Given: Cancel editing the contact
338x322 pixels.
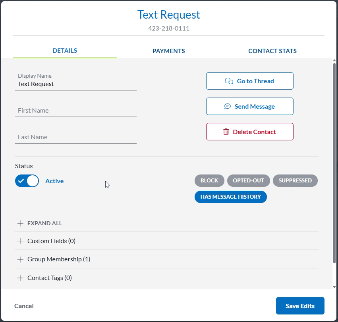Looking at the screenshot, I should click(24, 306).
